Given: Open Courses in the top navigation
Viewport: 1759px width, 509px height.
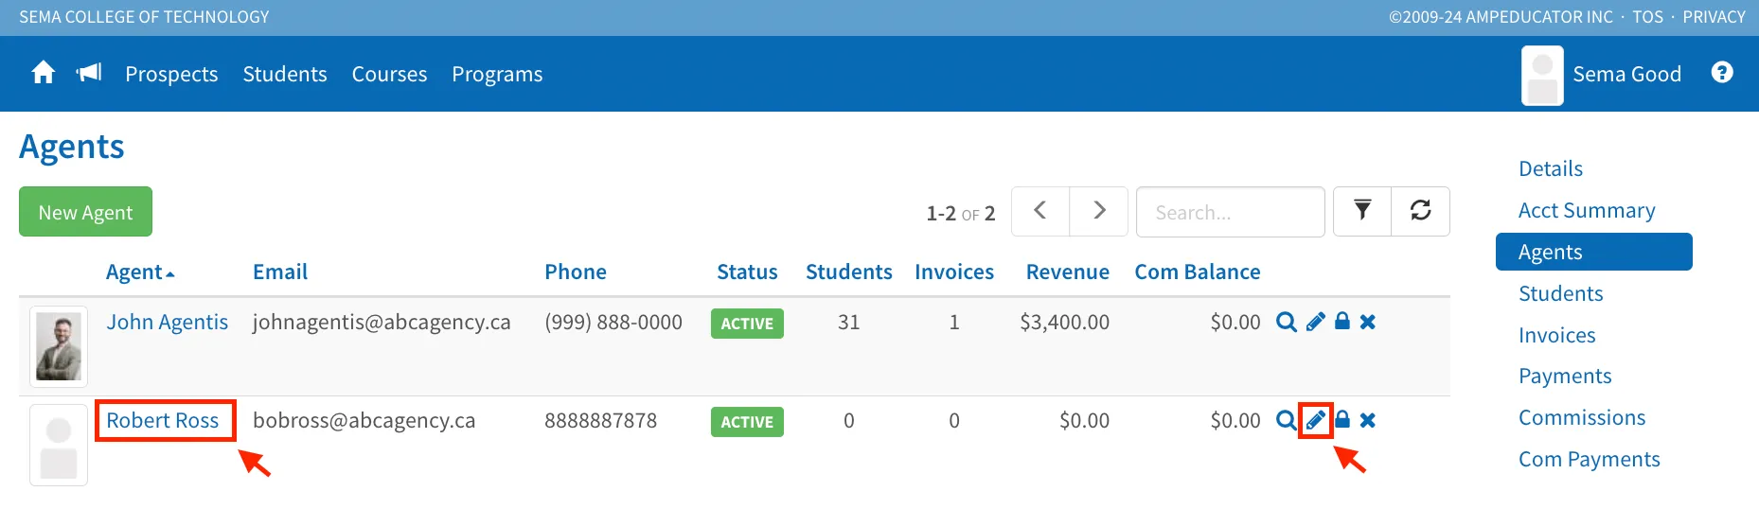Looking at the screenshot, I should click(x=389, y=74).
